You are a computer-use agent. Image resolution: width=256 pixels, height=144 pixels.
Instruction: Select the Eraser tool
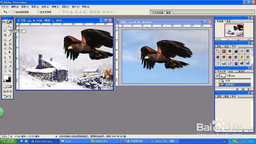pyautogui.click(x=5, y=48)
